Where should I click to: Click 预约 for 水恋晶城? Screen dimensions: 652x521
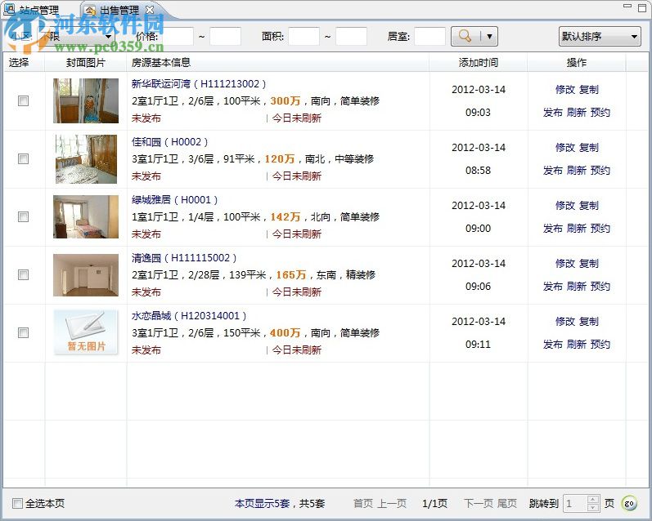click(x=600, y=345)
